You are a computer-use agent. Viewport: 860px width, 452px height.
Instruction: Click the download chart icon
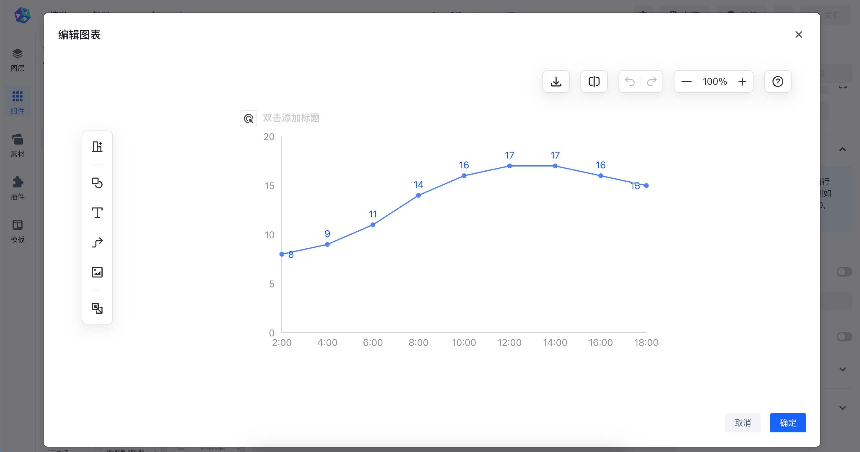tap(556, 81)
